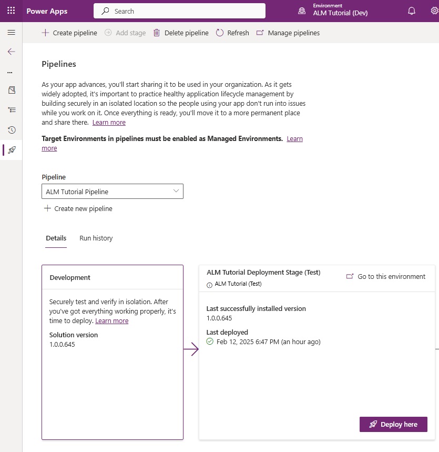Viewport: 439px width, 452px height.
Task: Open the settings gear
Action: click(434, 11)
